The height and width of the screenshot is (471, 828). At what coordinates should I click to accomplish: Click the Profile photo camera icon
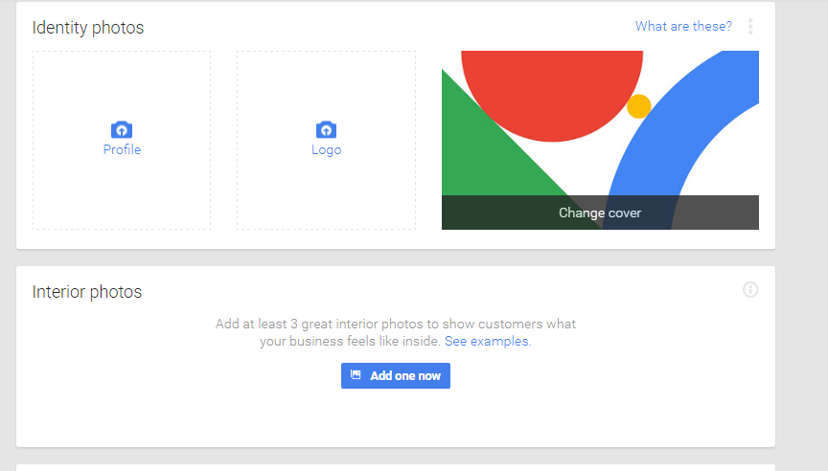(x=122, y=129)
